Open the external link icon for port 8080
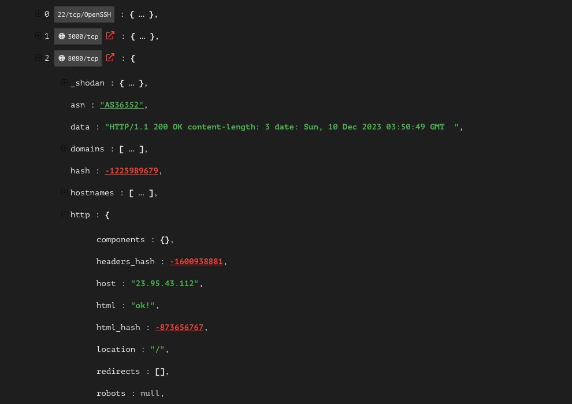The height and width of the screenshot is (404, 572). click(110, 58)
